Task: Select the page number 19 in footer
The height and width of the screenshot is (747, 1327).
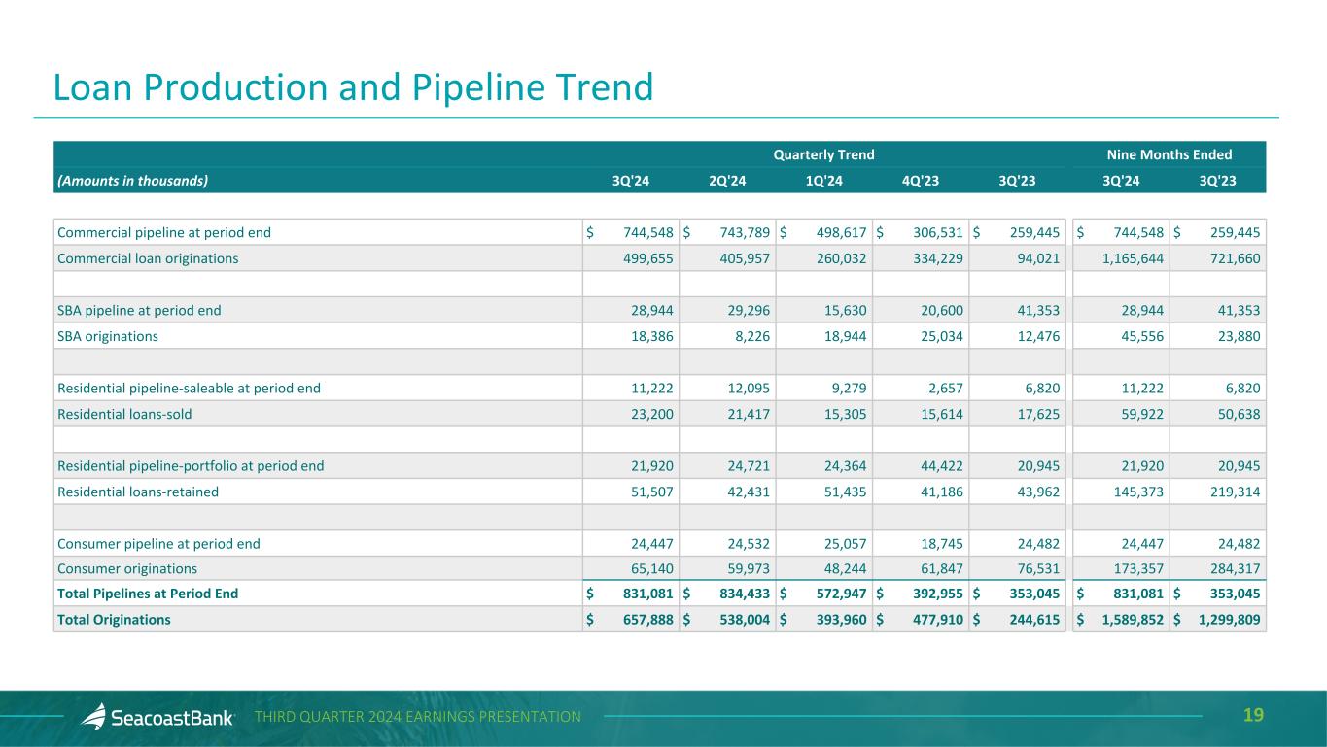Action: coord(1253,716)
